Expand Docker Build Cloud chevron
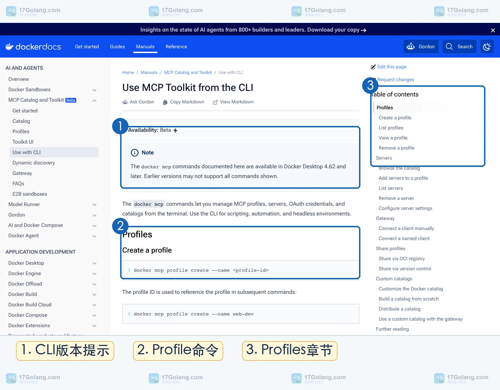 94,305
